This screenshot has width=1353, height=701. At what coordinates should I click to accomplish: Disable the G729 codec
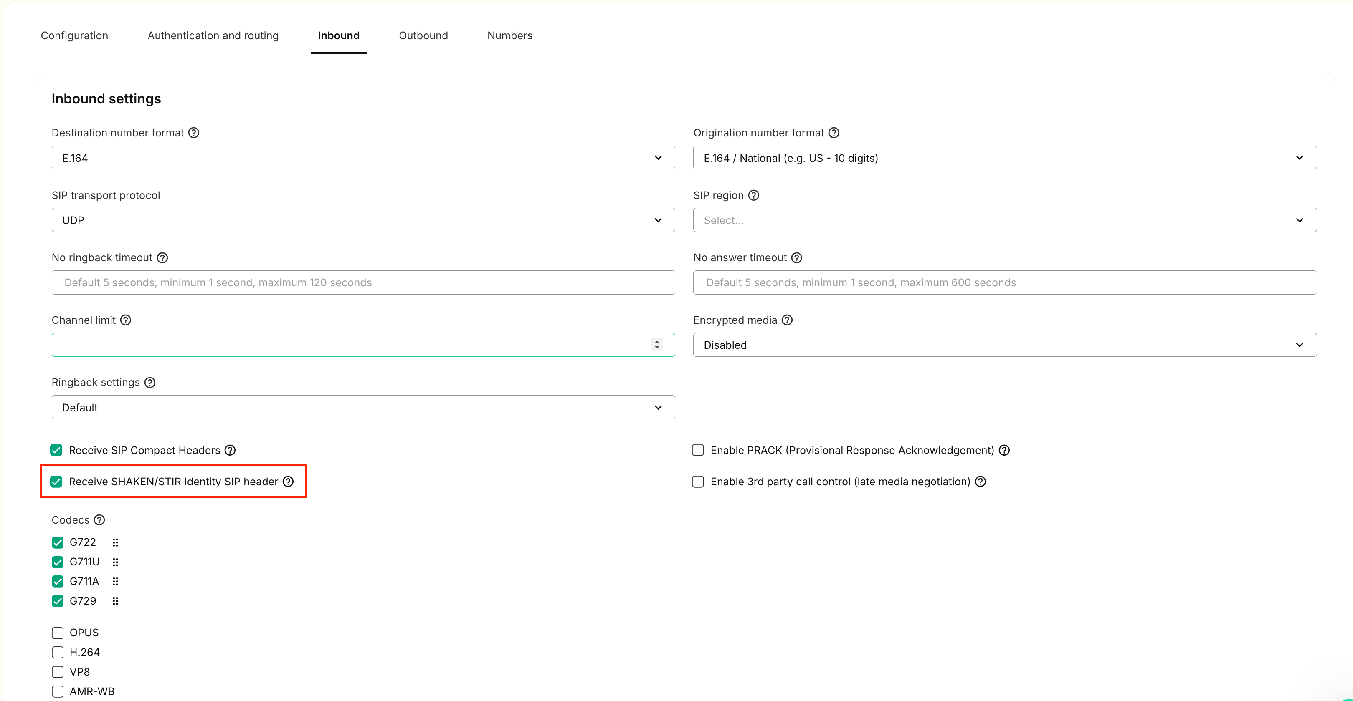point(57,601)
